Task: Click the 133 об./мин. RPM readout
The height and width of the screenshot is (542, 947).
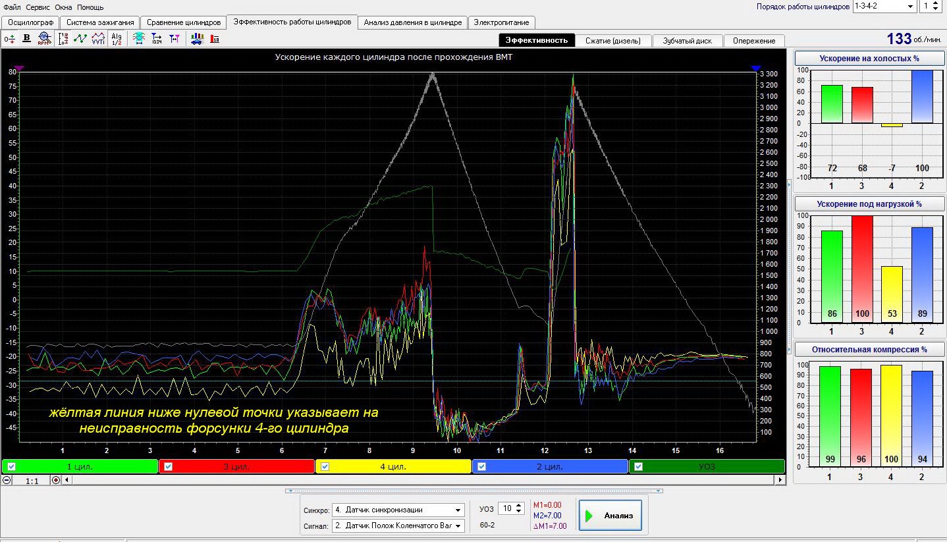Action: (x=915, y=39)
